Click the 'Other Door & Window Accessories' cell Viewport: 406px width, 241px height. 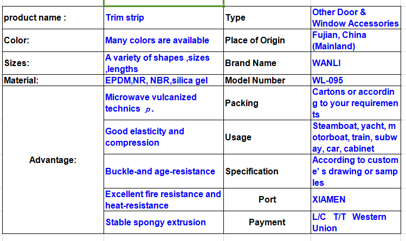coord(356,17)
